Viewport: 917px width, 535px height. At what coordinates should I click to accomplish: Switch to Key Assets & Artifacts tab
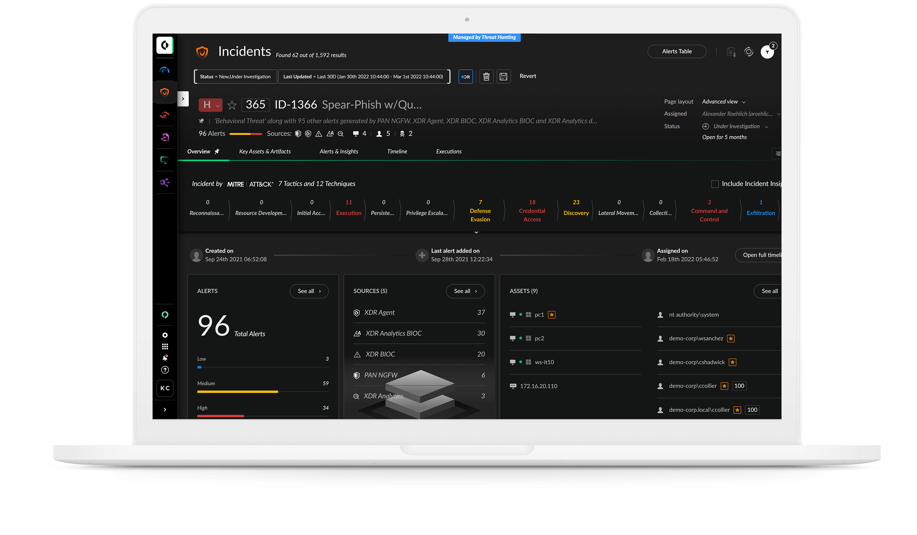coord(265,152)
